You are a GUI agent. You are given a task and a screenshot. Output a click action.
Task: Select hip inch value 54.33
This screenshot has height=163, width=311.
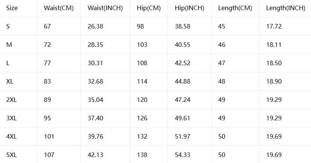pos(183,155)
